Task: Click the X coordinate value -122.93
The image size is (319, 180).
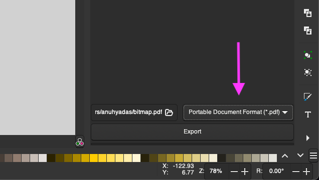Action: coord(183,166)
